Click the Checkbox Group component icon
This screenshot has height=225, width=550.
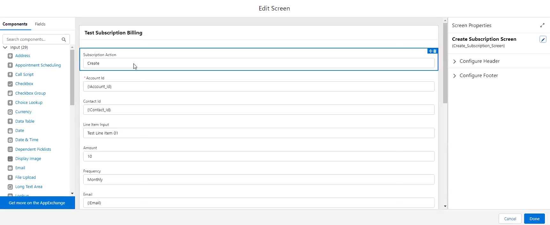click(x=10, y=93)
